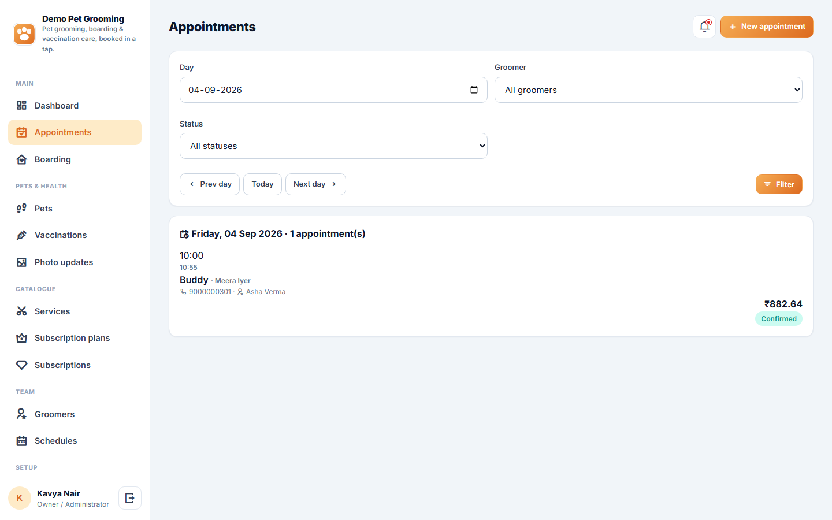Open the Status dropdown

pyautogui.click(x=333, y=146)
